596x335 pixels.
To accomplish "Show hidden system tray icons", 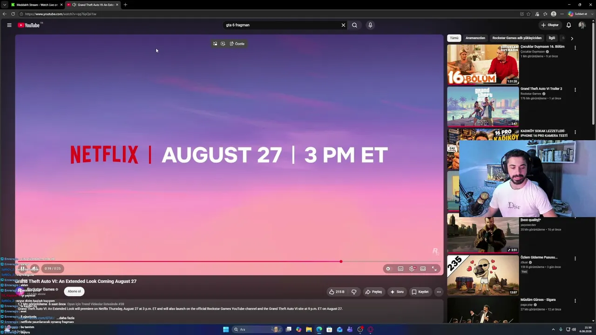I will [x=553, y=329].
